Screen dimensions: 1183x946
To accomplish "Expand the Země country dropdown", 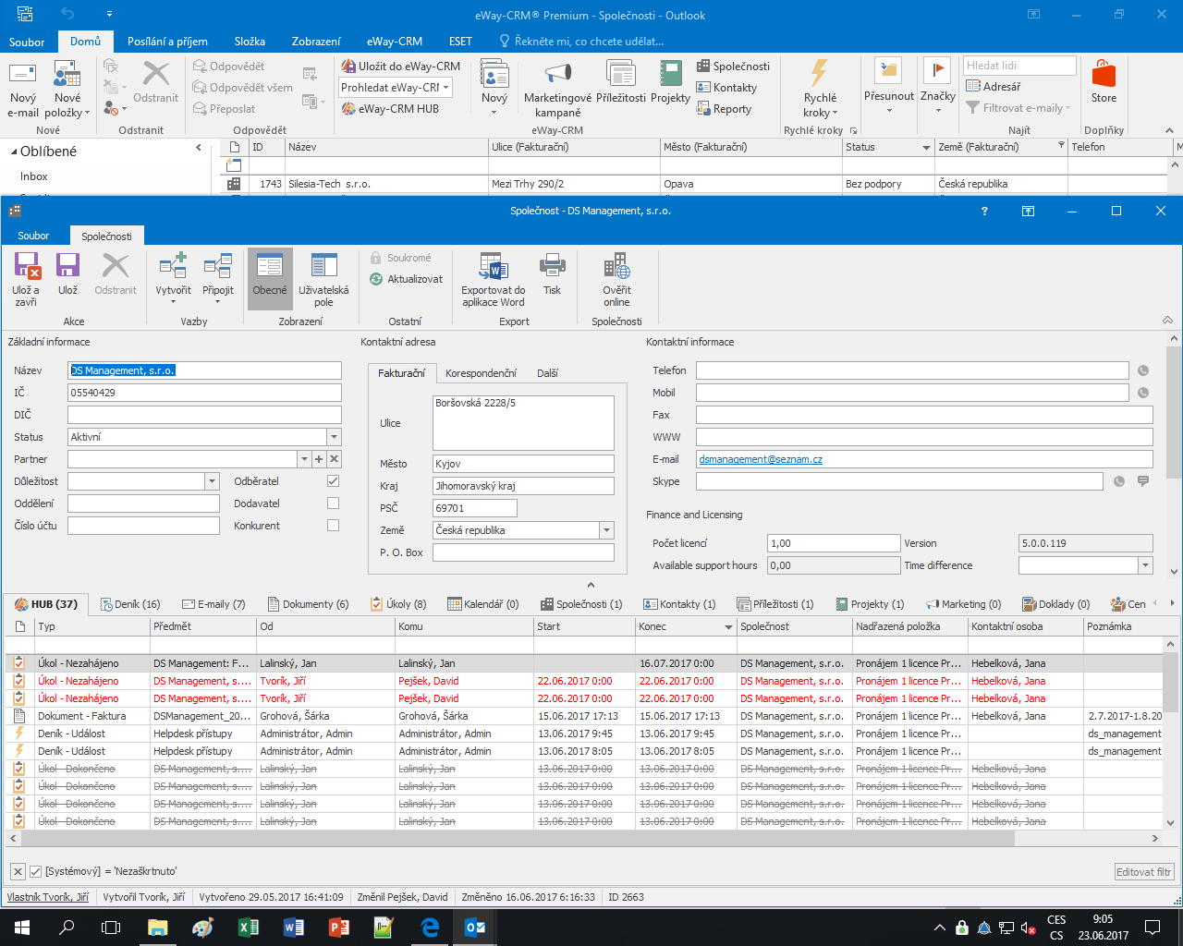I will click(606, 530).
